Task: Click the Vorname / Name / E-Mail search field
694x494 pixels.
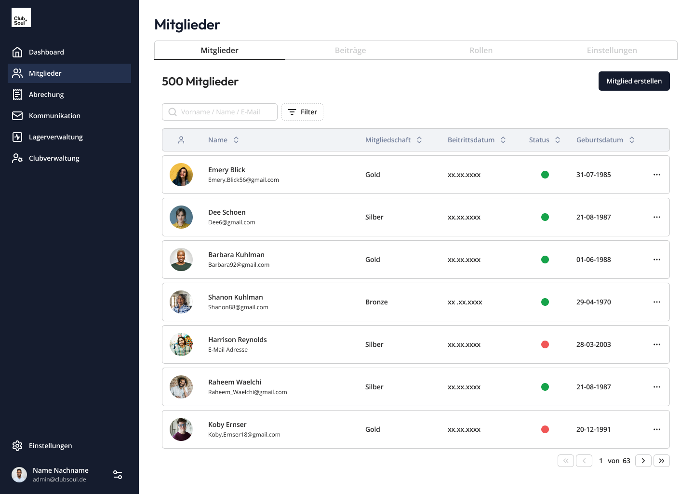Action: click(224, 112)
